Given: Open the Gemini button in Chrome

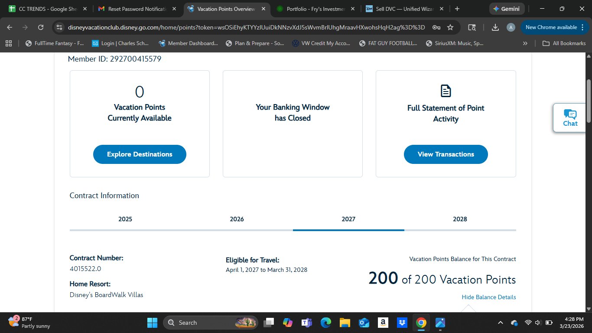Looking at the screenshot, I should (x=507, y=9).
